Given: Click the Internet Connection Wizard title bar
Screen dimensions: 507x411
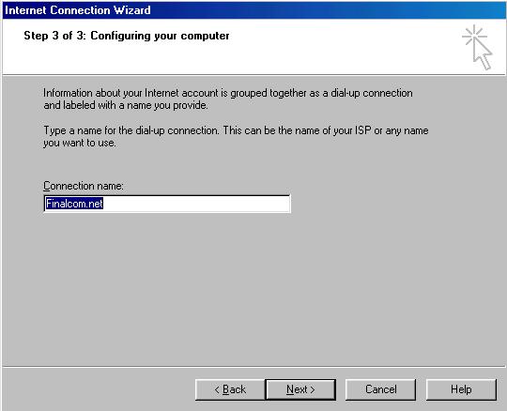Looking at the screenshot, I should tap(253, 10).
